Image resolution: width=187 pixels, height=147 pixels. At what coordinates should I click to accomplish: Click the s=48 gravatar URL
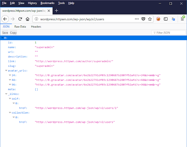coord(98,80)
